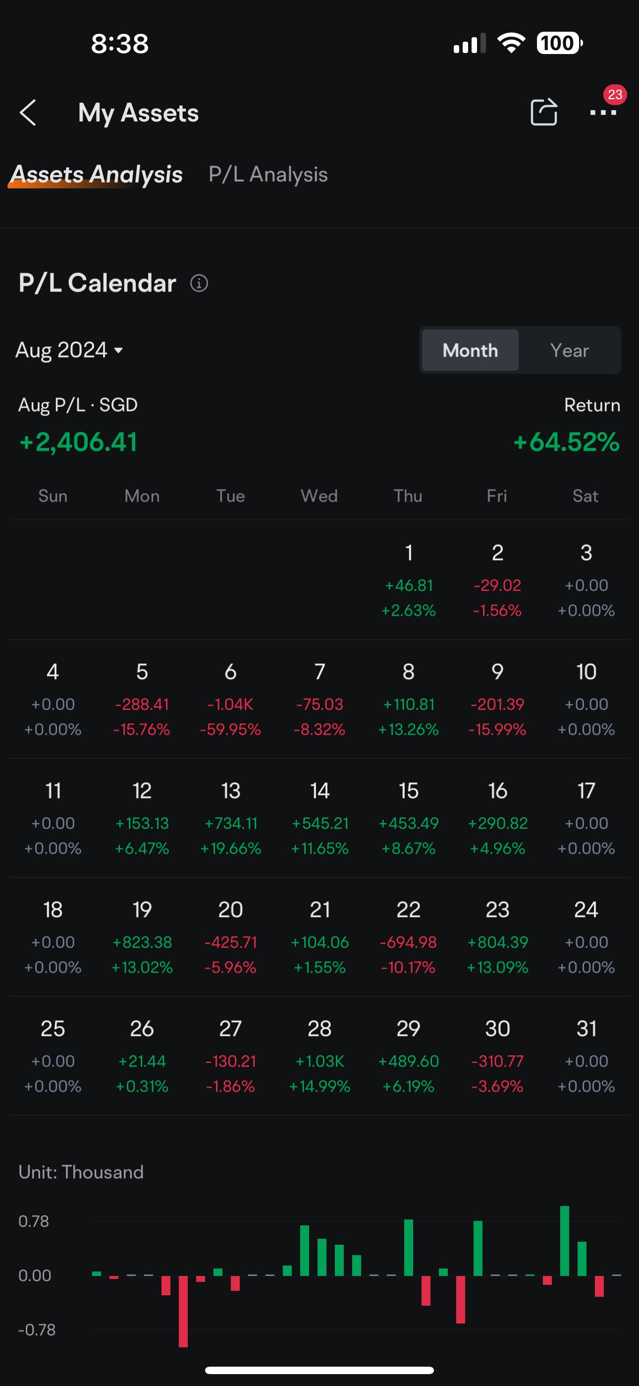Select August 27 with -130.21
The height and width of the screenshot is (1386, 639).
(x=231, y=1057)
